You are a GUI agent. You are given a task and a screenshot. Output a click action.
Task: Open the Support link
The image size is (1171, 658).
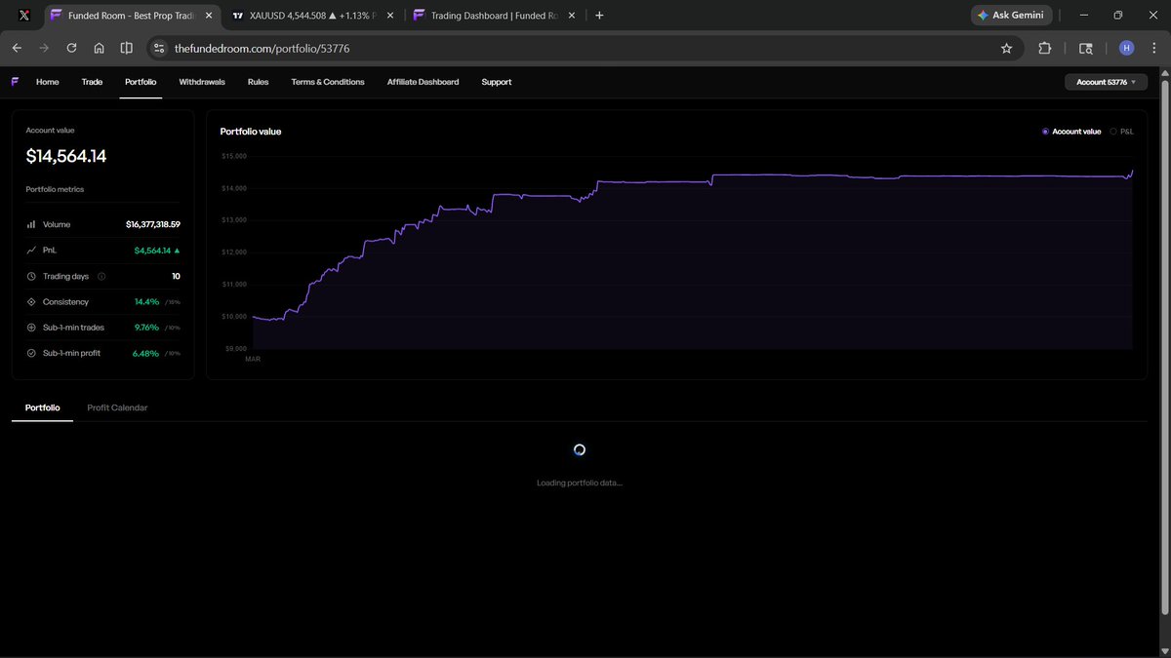coord(497,82)
